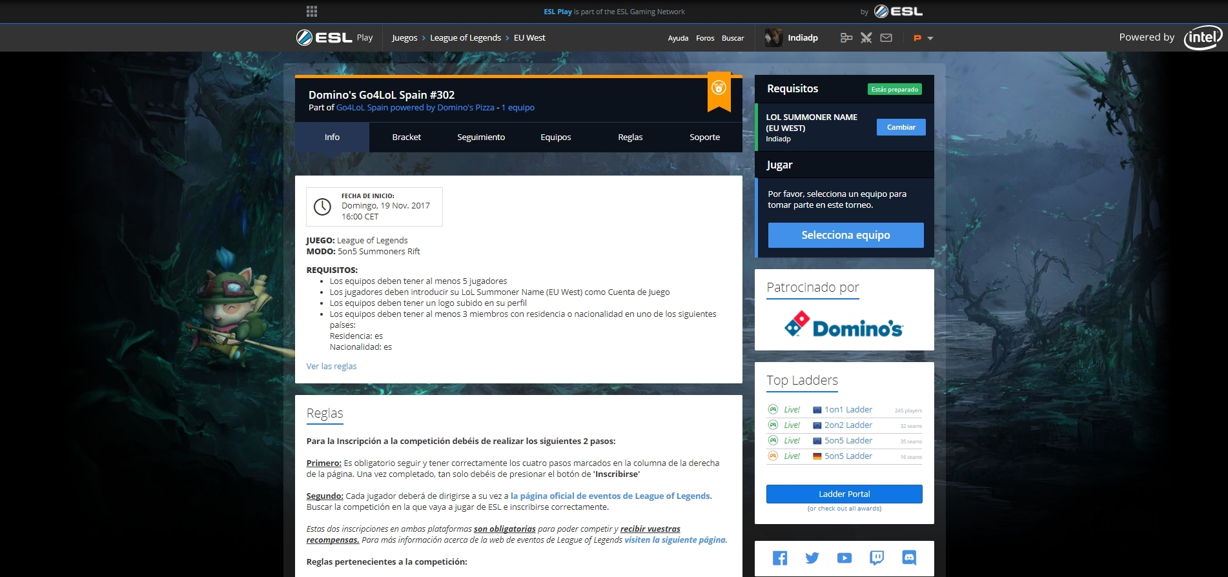The image size is (1228, 577).
Task: Click EU flag next to 1on1 Ladder
Action: coord(817,410)
